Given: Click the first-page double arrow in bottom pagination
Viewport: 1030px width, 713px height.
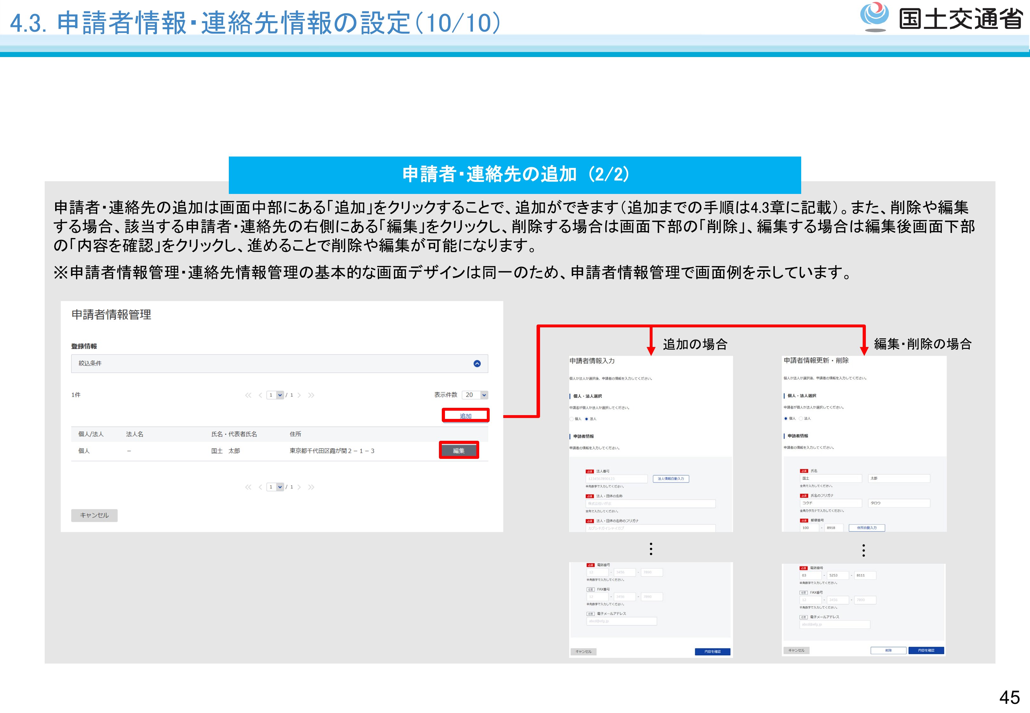Looking at the screenshot, I should pyautogui.click(x=248, y=487).
